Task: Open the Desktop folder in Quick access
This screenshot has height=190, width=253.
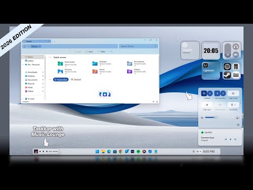Action: pyautogui.click(x=102, y=63)
